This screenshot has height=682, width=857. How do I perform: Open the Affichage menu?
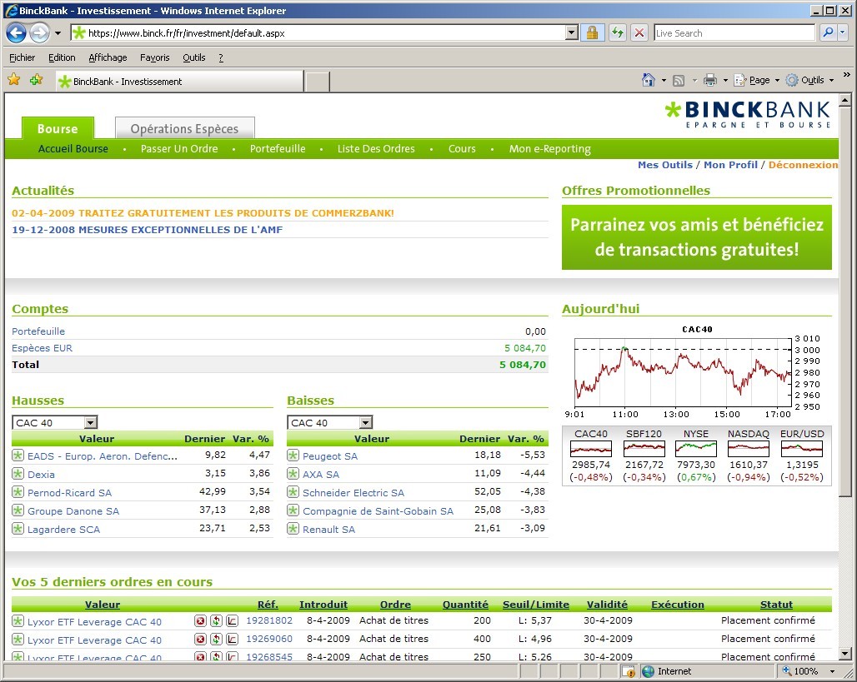point(108,57)
